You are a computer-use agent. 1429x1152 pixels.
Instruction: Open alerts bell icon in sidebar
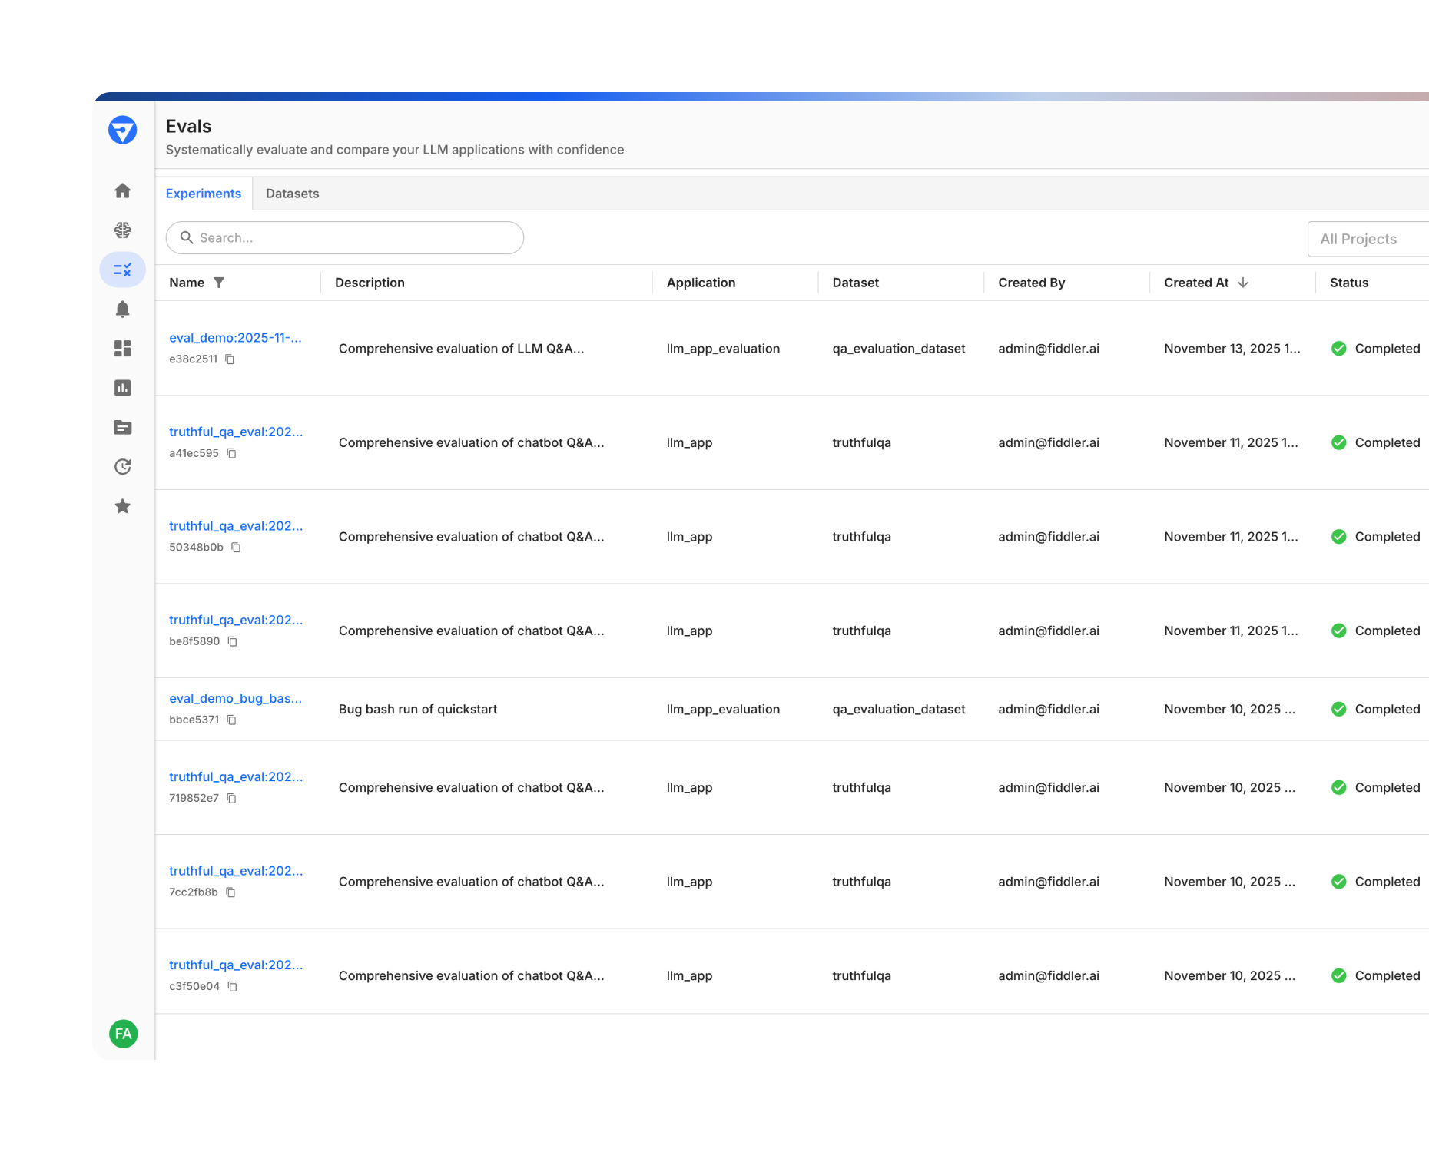[123, 309]
